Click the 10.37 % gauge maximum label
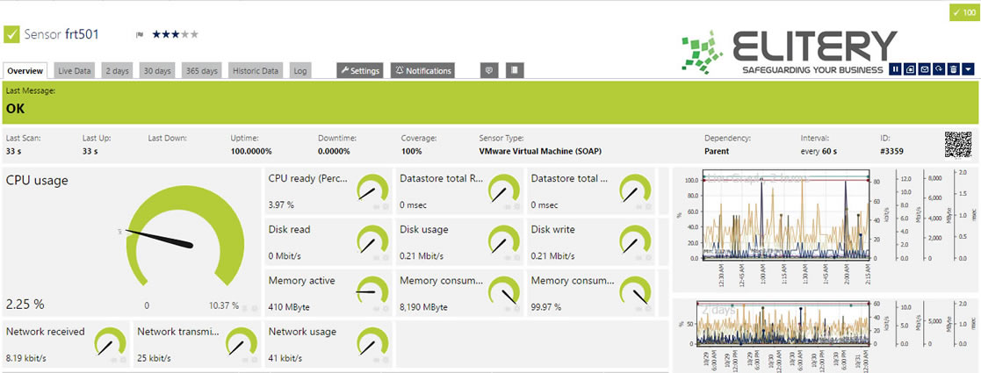 (224, 305)
